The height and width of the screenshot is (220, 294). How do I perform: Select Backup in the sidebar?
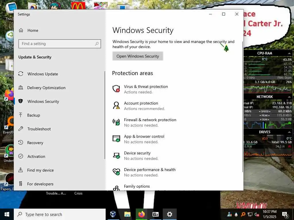coord(59,115)
